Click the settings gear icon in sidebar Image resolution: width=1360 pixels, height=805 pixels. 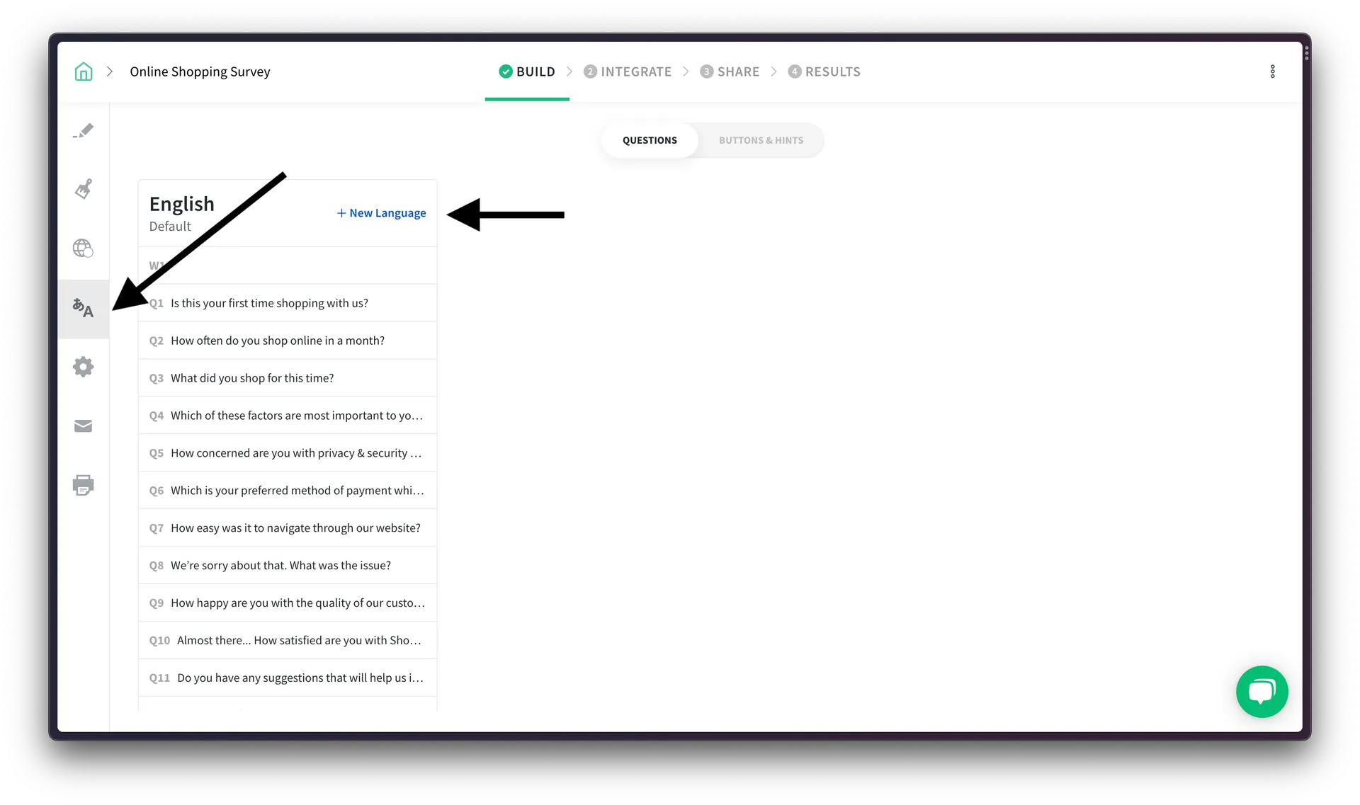pyautogui.click(x=84, y=367)
